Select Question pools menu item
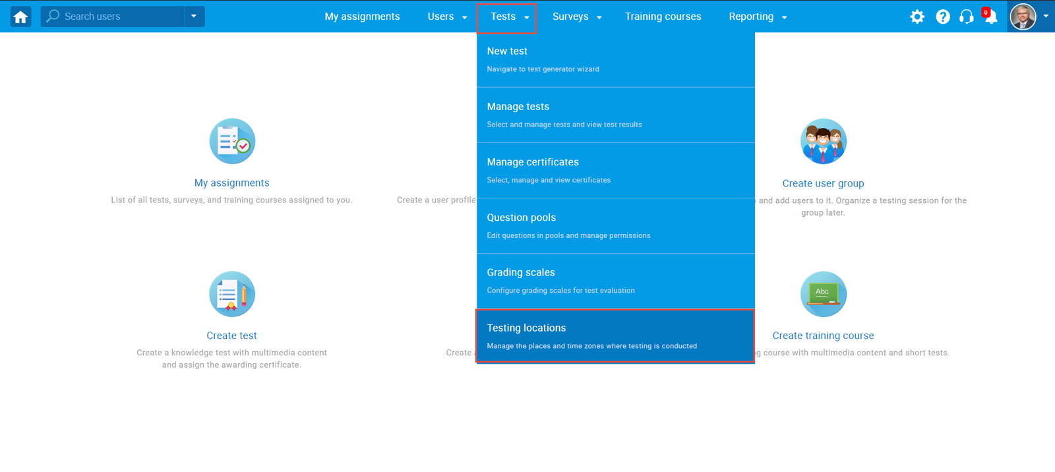 pyautogui.click(x=615, y=225)
